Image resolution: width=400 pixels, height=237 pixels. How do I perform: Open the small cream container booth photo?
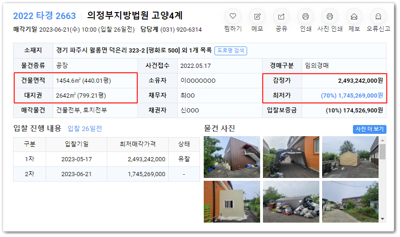[232, 202]
